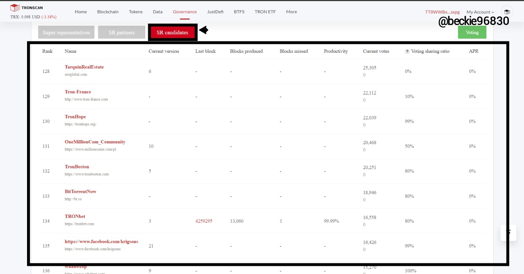Click the 20,251 votes value
This screenshot has height=274, width=524.
click(370, 168)
